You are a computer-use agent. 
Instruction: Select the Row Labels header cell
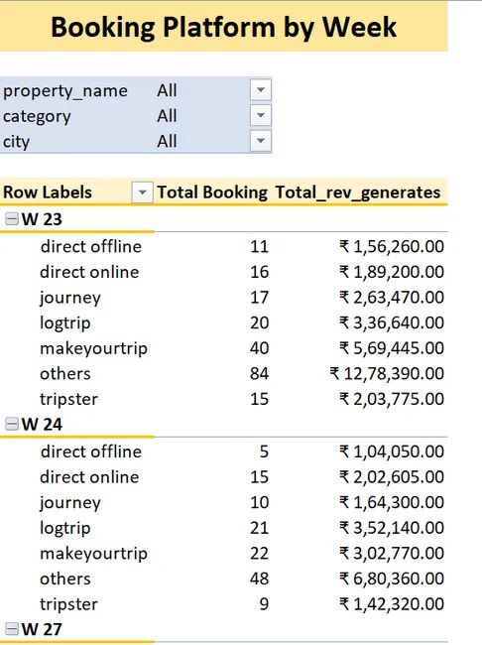point(48,193)
